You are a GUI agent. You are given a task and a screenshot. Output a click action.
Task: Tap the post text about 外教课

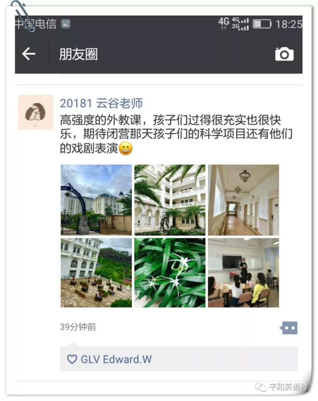[x=176, y=134]
